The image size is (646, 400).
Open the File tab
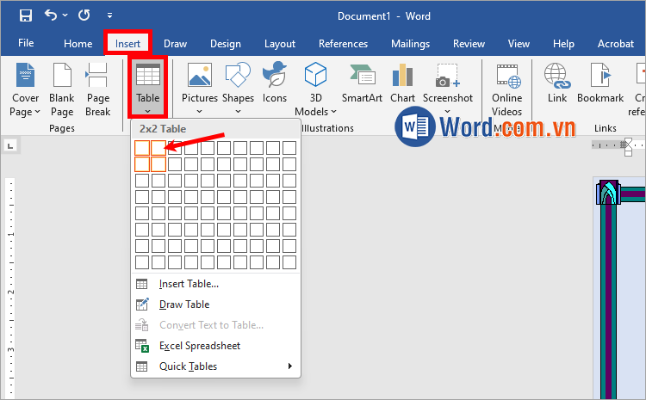pyautogui.click(x=26, y=43)
